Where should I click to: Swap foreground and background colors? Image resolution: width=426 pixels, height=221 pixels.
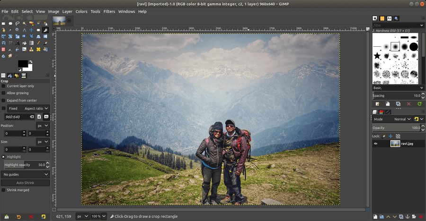(31, 61)
